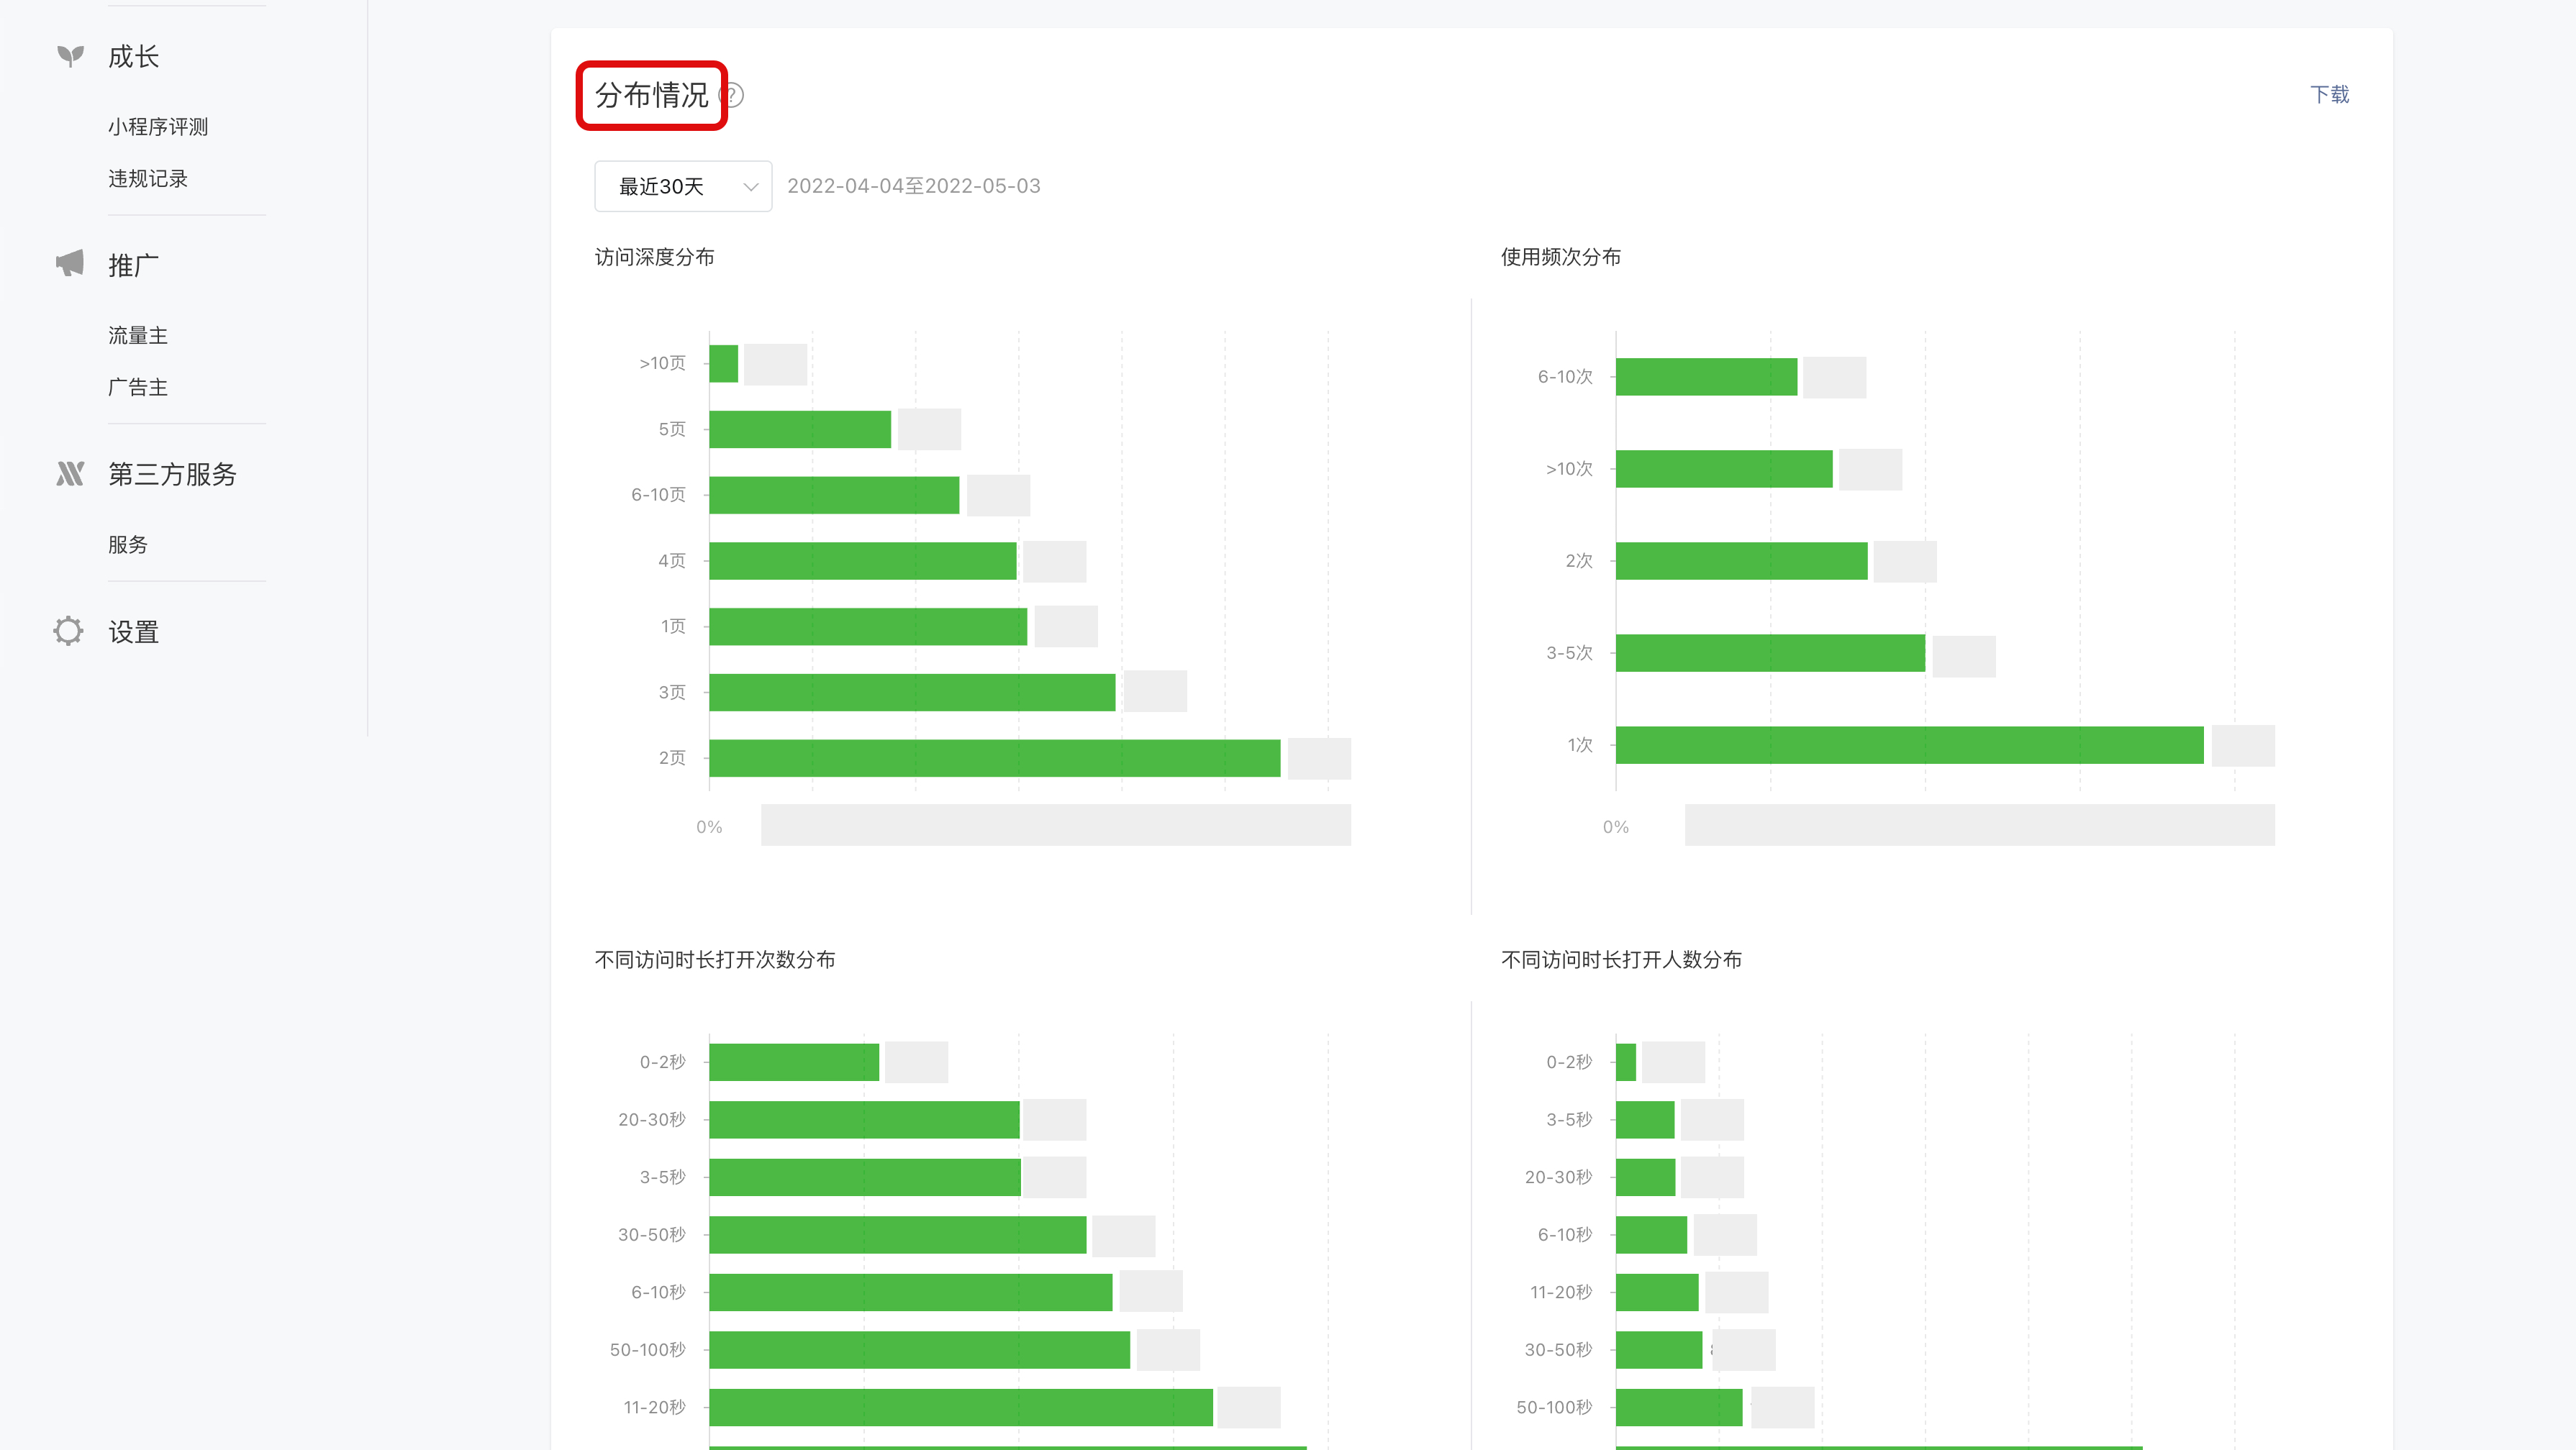
Task: Click the >10次 green bar
Action: (x=1724, y=469)
